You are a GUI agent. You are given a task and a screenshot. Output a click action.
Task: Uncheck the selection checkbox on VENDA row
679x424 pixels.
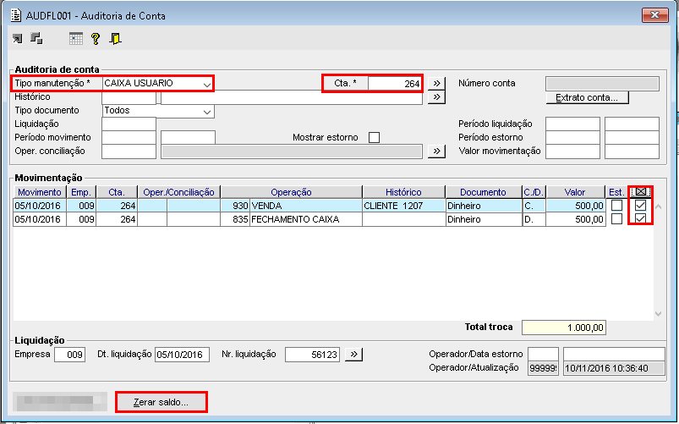point(640,205)
